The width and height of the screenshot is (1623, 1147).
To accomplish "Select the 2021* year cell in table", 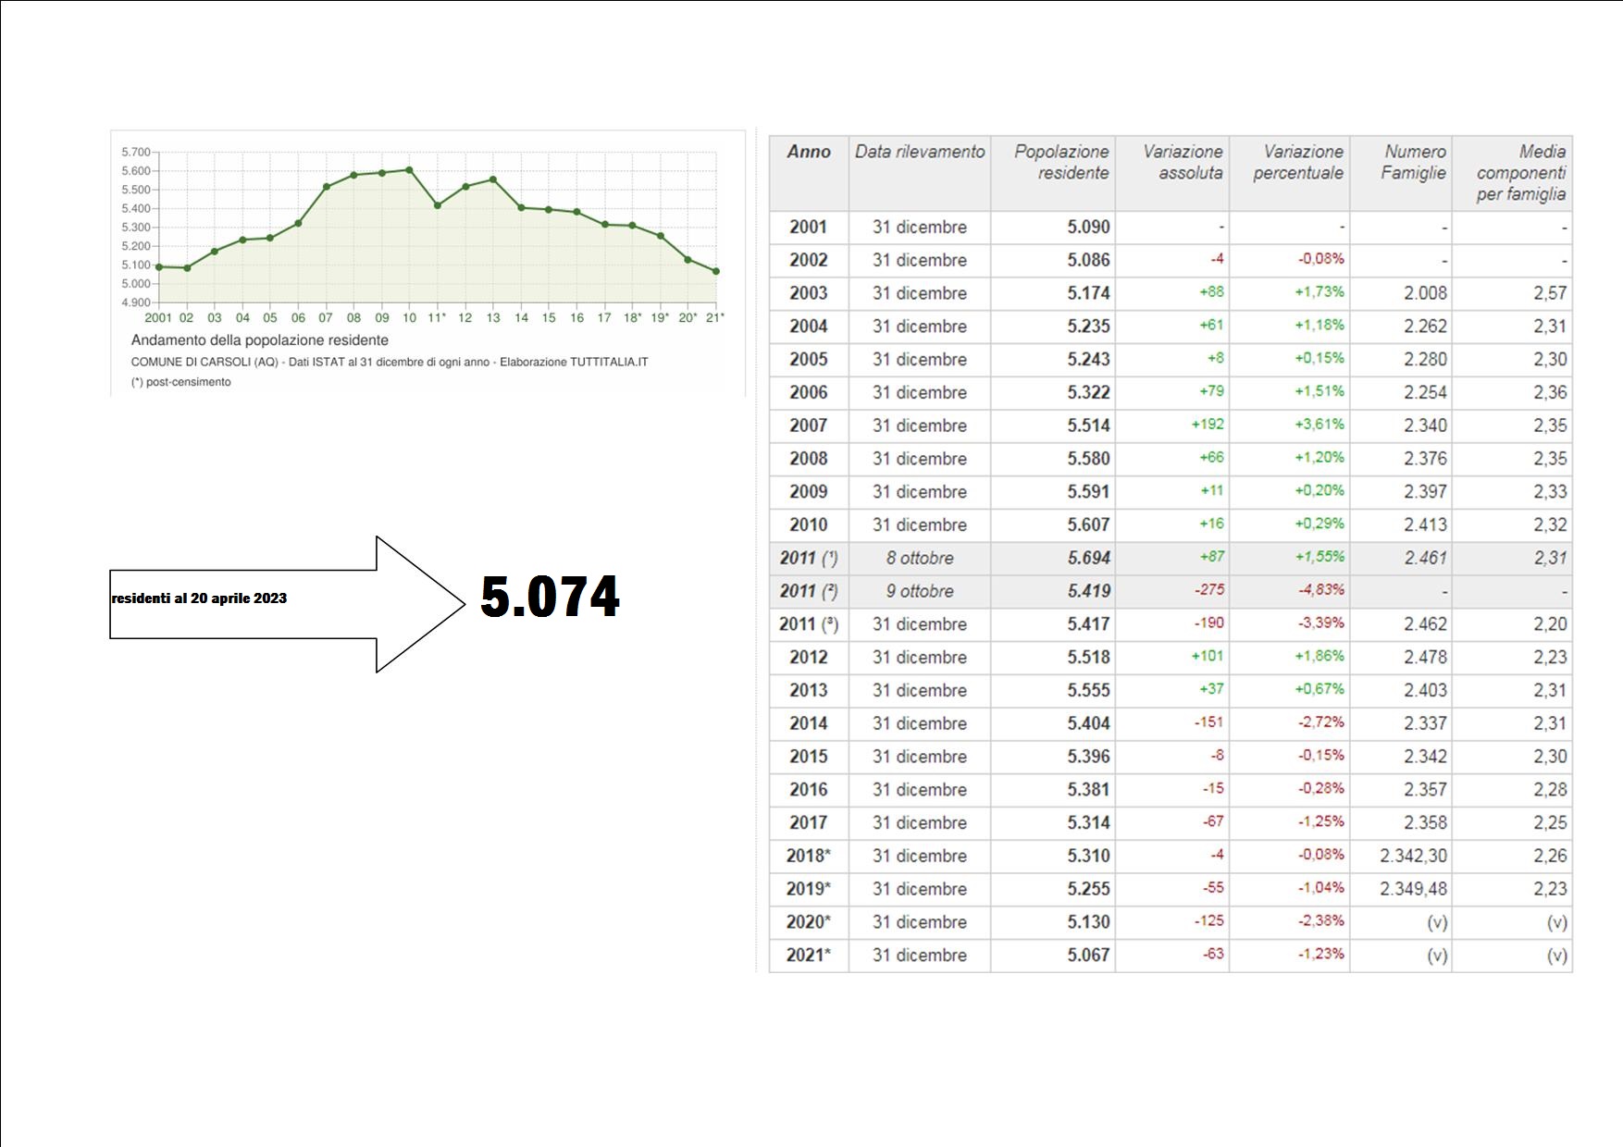I will pyautogui.click(x=808, y=955).
